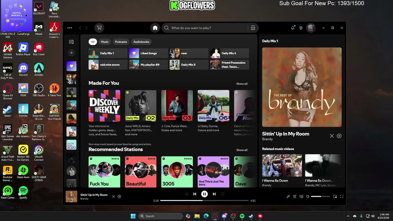Expand Your Library sidebar
Screen dimensions: 393x221
72,42
